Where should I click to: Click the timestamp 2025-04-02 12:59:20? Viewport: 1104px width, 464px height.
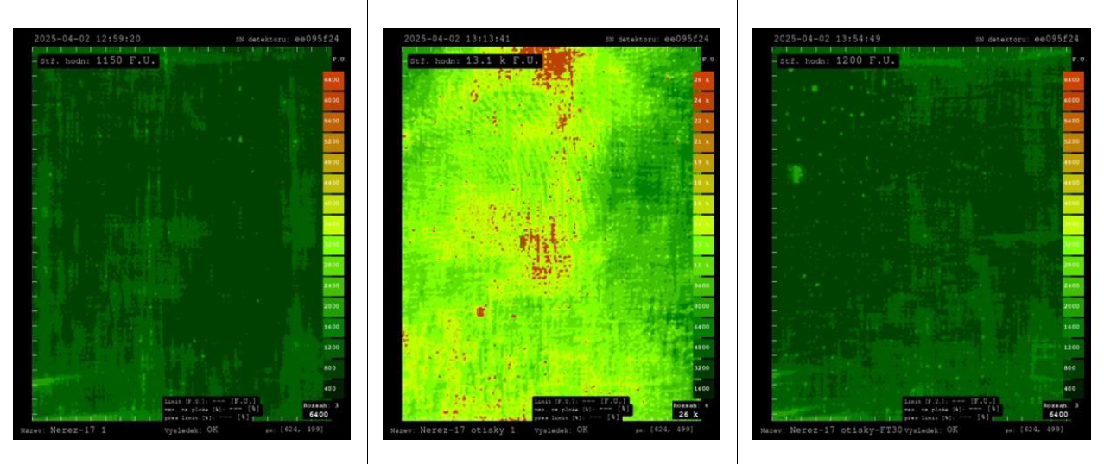click(86, 39)
